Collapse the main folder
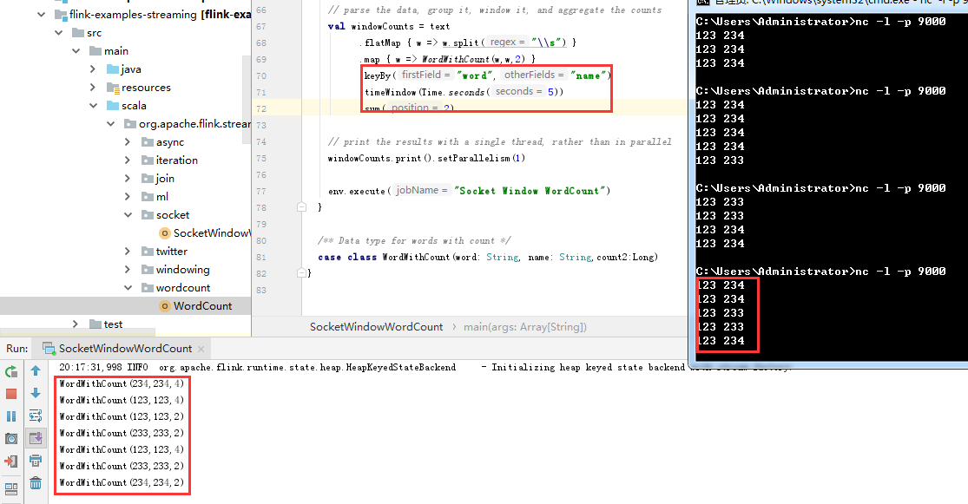968x504 pixels. (x=76, y=50)
